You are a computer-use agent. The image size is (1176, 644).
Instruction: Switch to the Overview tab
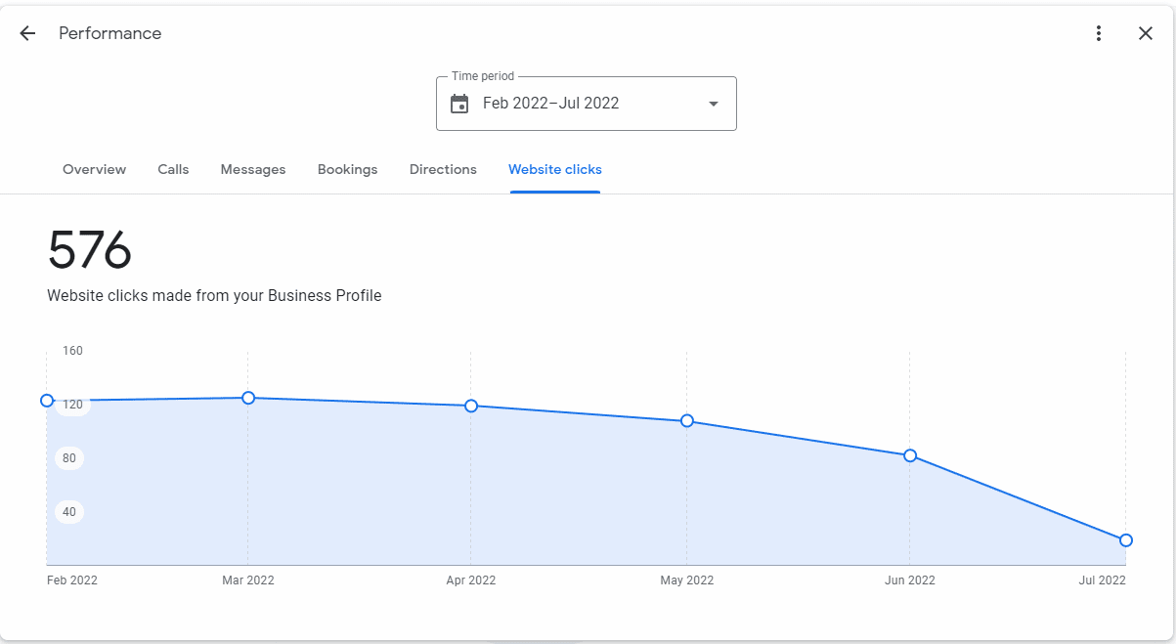[94, 169]
